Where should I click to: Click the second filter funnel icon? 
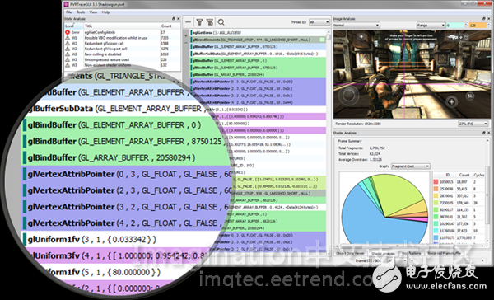click(210, 22)
